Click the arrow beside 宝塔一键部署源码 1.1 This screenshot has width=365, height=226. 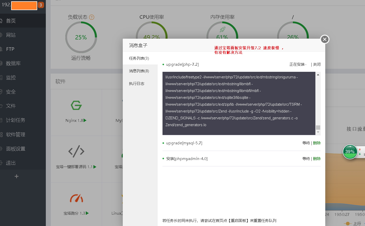point(95,167)
